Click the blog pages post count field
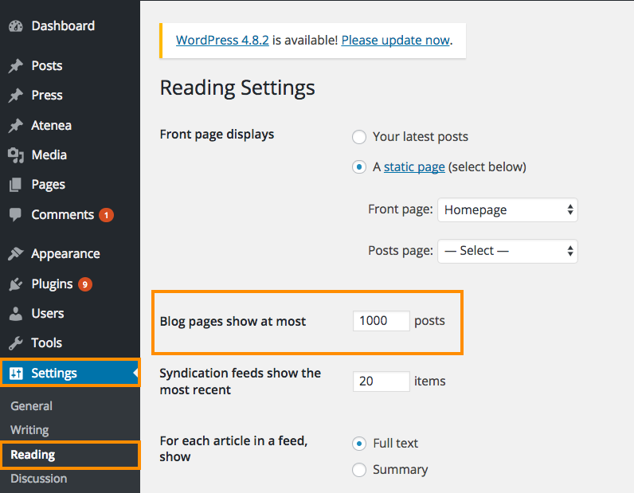 click(382, 321)
